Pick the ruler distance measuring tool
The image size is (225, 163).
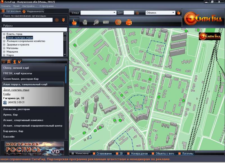tap(106, 22)
